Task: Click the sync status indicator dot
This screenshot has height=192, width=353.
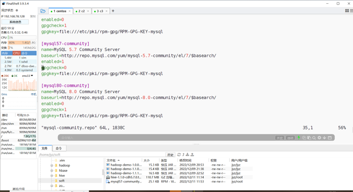Action: 17,10
